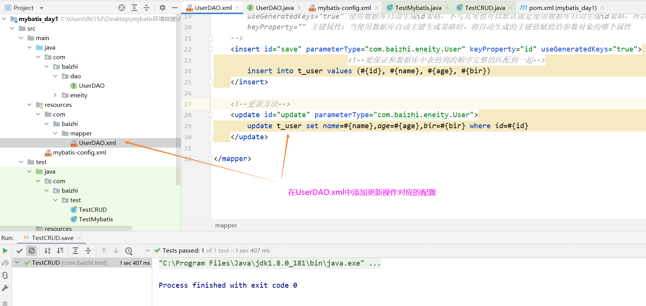Expand the eneity package
Viewport: 646px width, 306px height.
pos(55,95)
